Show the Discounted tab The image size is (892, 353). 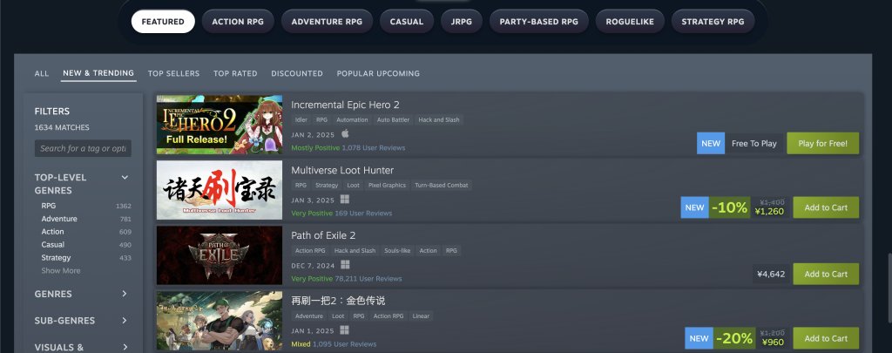pos(297,73)
